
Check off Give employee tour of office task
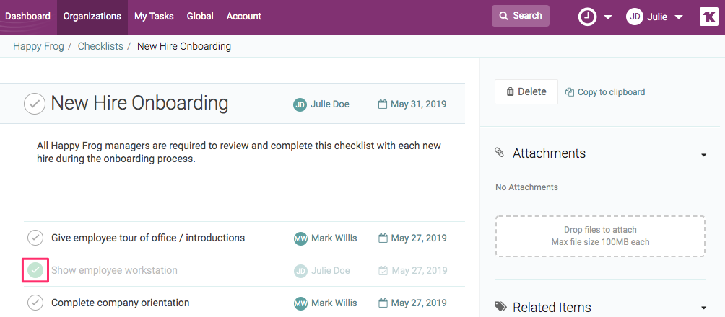click(x=35, y=238)
